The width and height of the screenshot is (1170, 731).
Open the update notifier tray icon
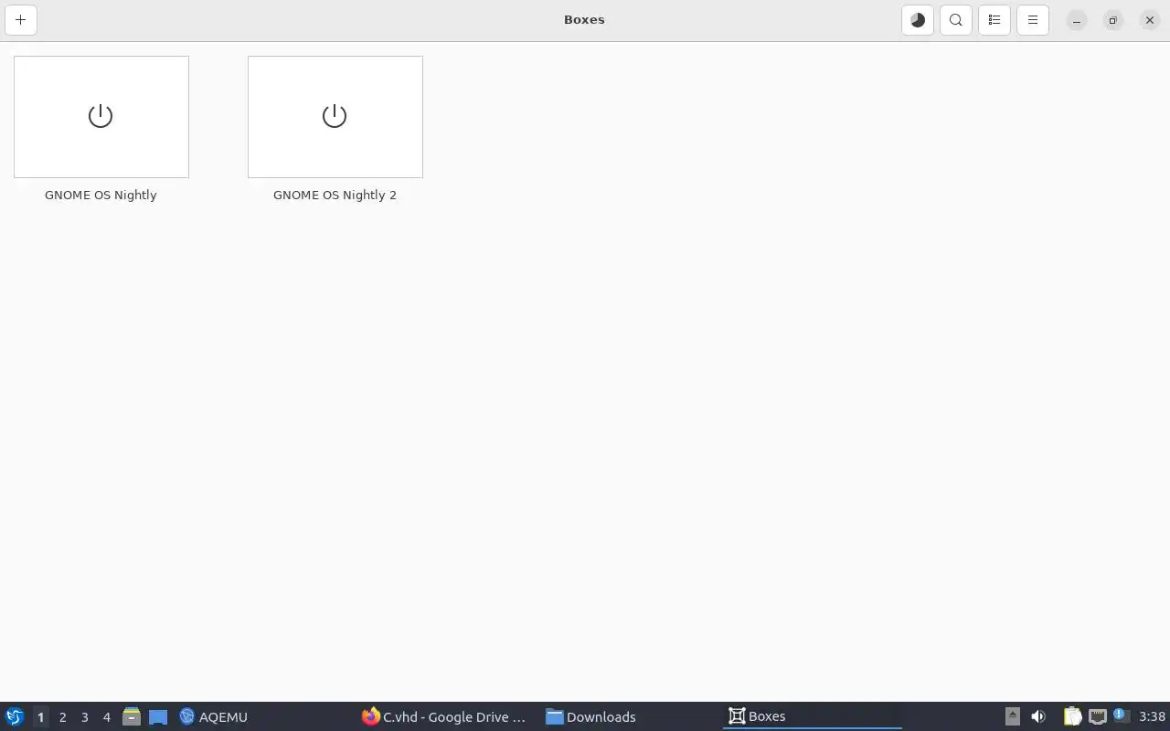click(x=1121, y=715)
